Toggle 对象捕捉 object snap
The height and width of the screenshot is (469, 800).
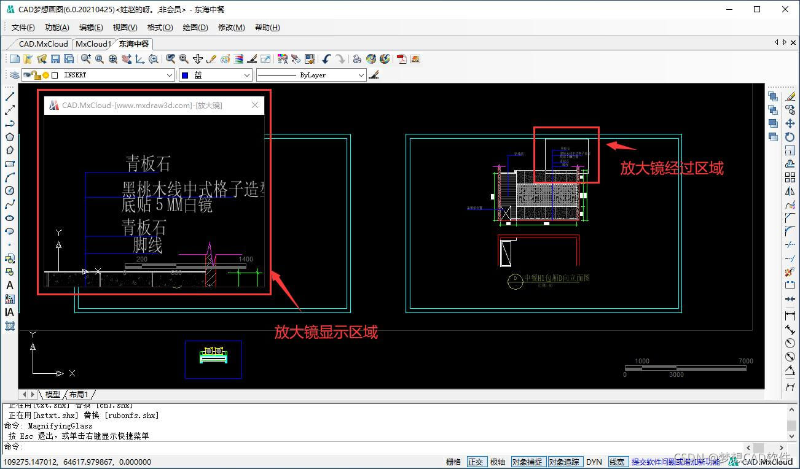pyautogui.click(x=527, y=462)
